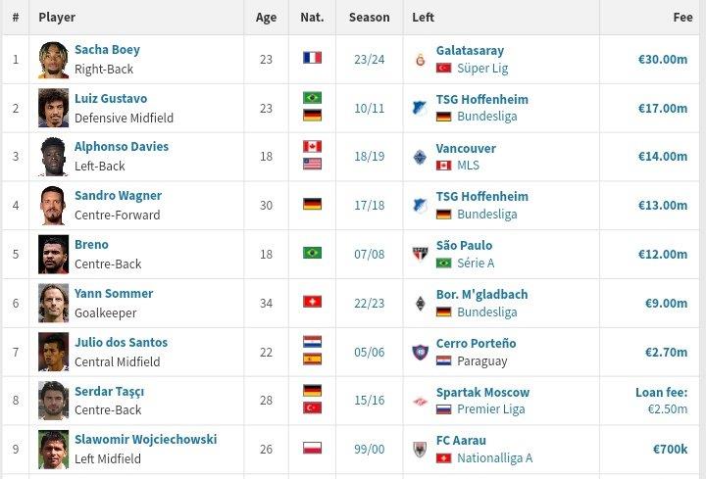Open Alphonso Davies' portrait thumbnail
Viewport: 706px width, 479px height.
click(x=53, y=157)
